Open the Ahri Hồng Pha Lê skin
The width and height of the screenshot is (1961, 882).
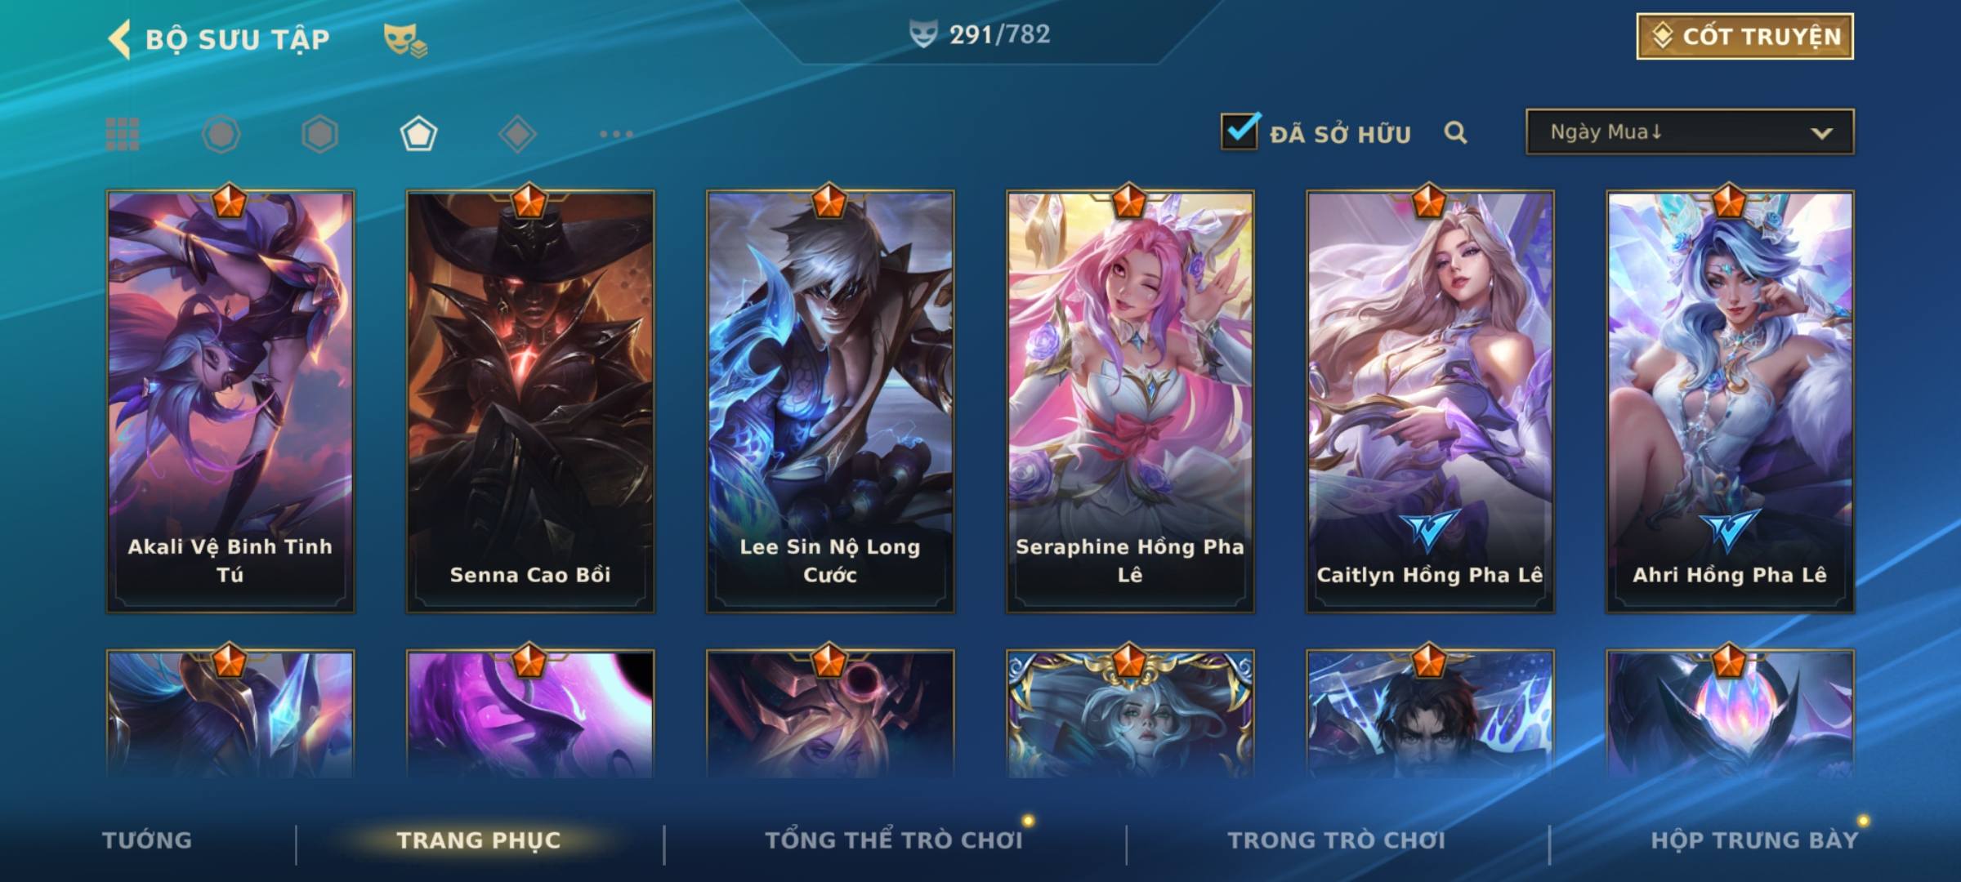(1730, 402)
